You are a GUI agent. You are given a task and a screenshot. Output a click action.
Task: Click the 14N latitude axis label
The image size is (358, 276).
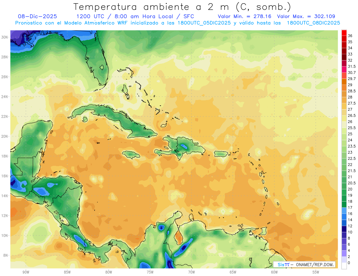4,196
